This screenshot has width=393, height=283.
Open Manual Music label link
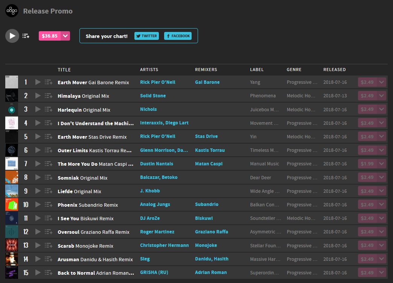[x=264, y=163]
